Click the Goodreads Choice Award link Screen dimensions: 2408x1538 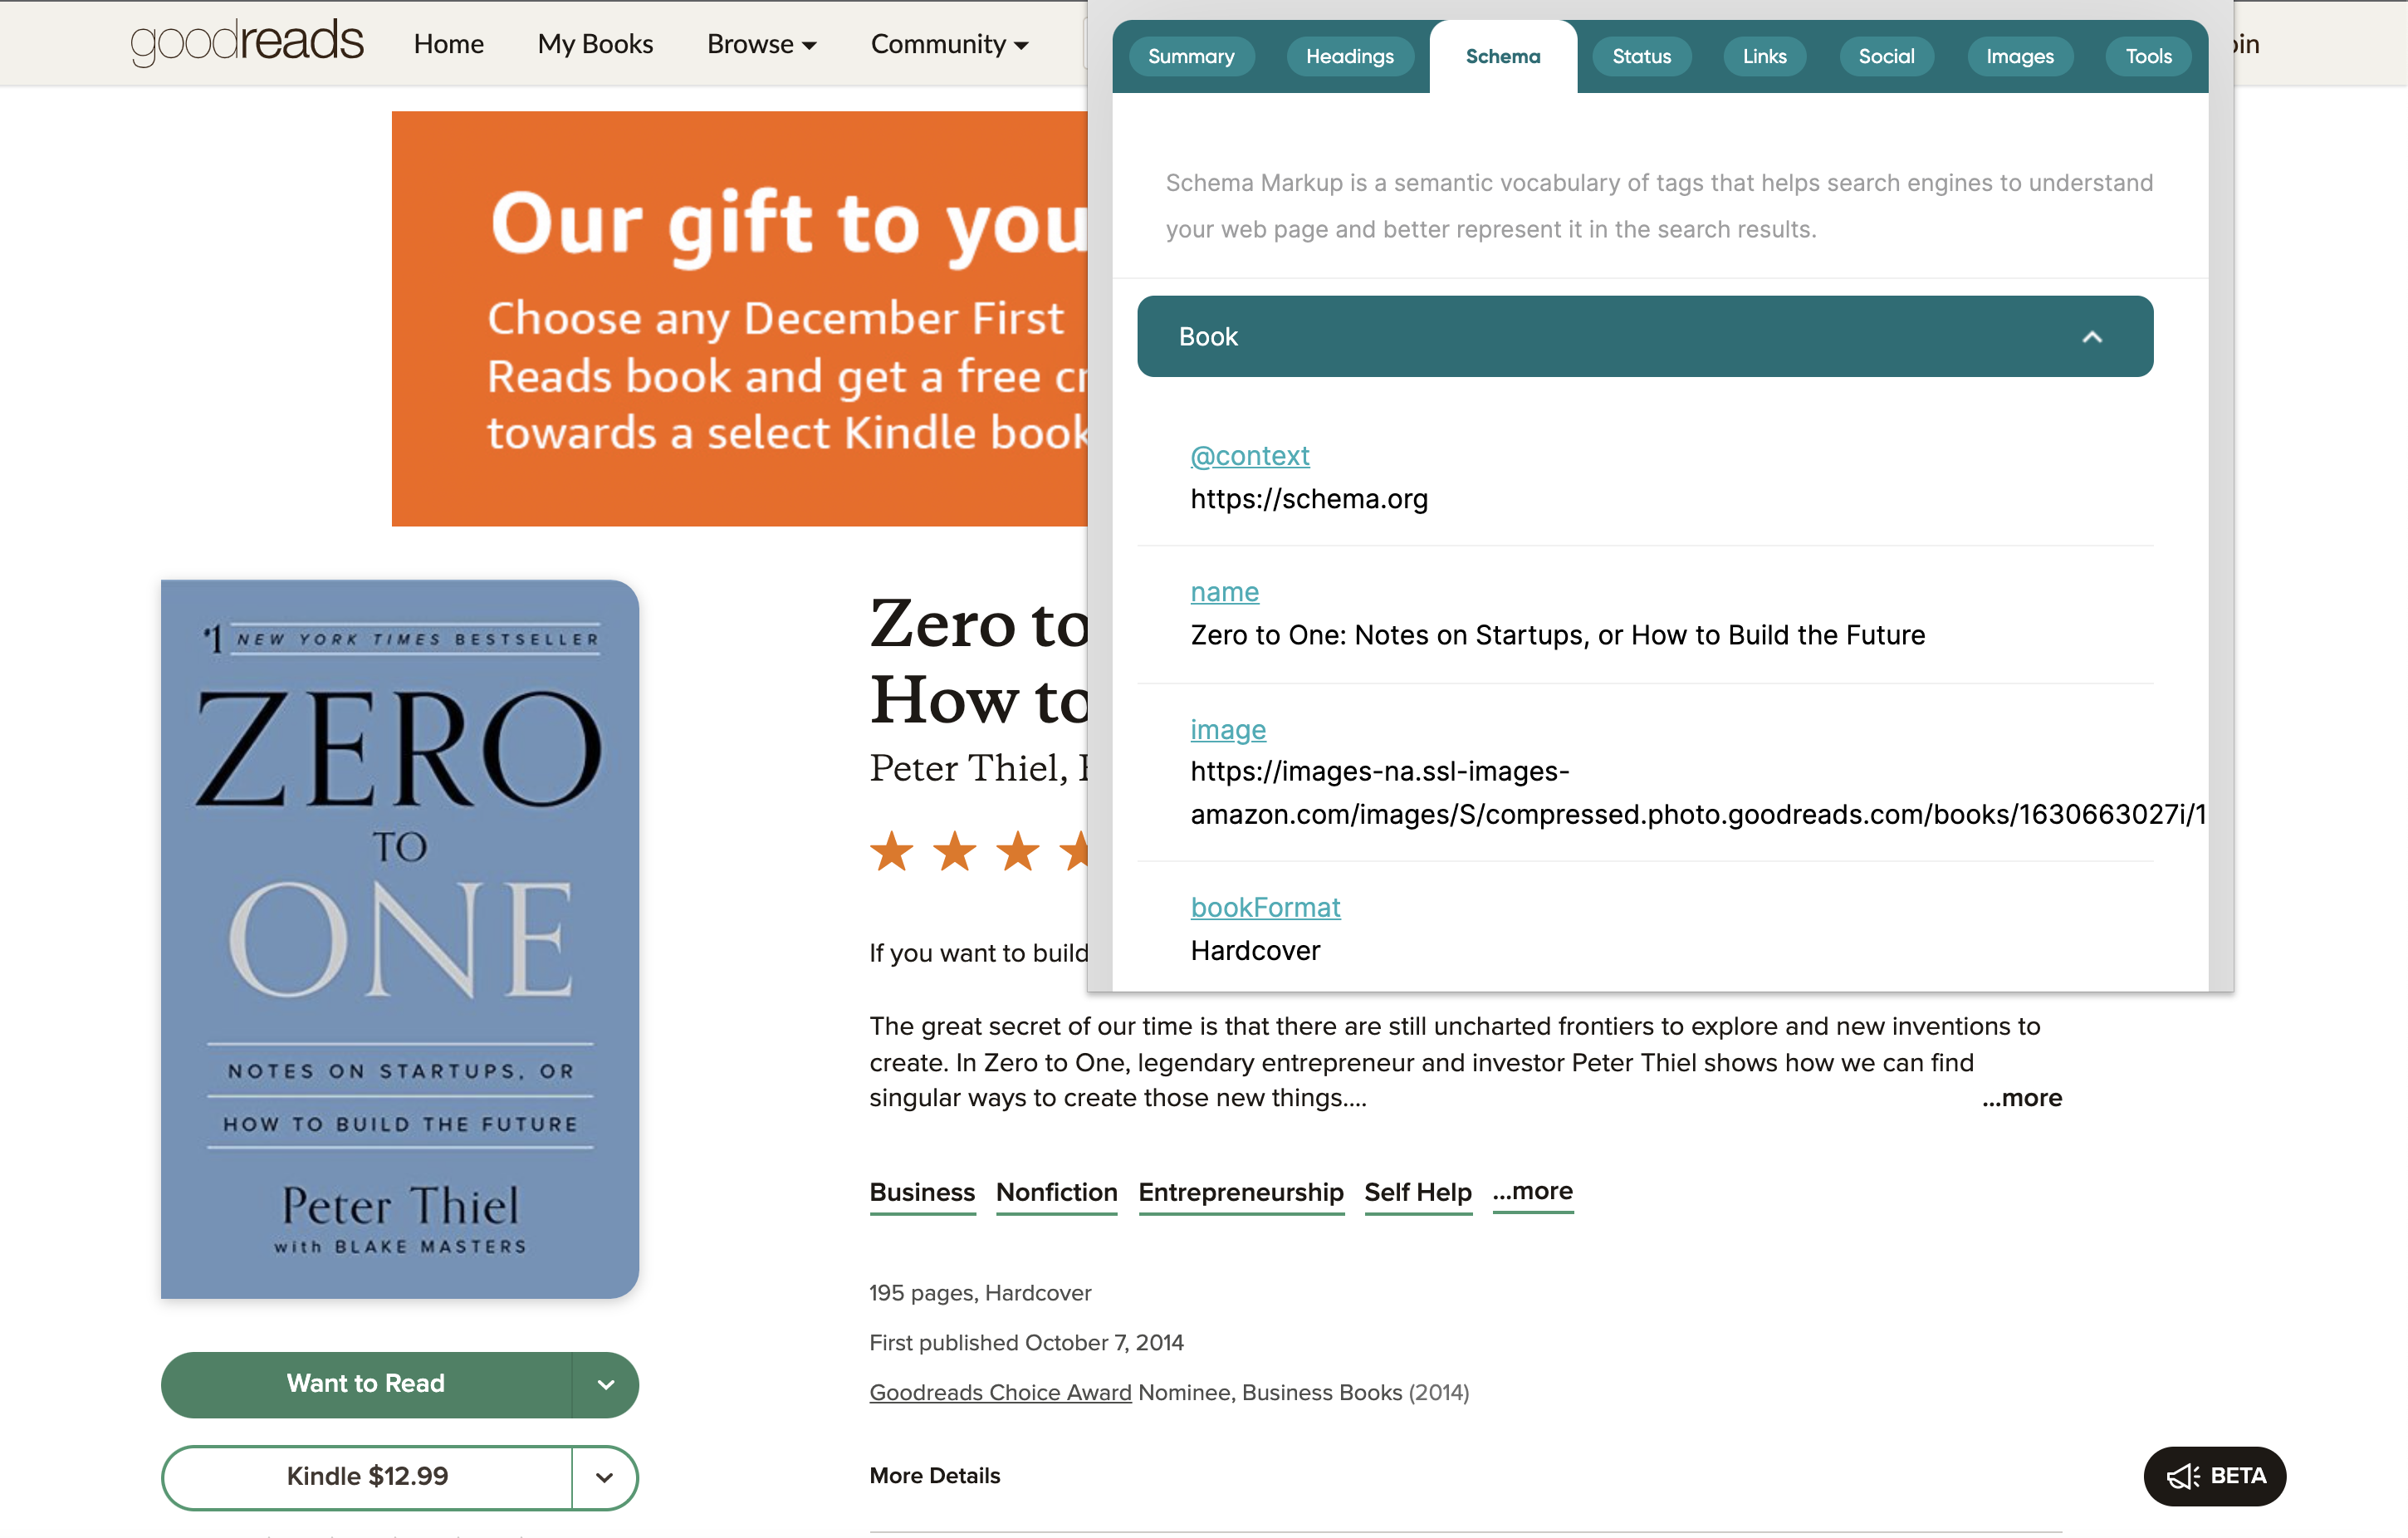pos(1001,1393)
